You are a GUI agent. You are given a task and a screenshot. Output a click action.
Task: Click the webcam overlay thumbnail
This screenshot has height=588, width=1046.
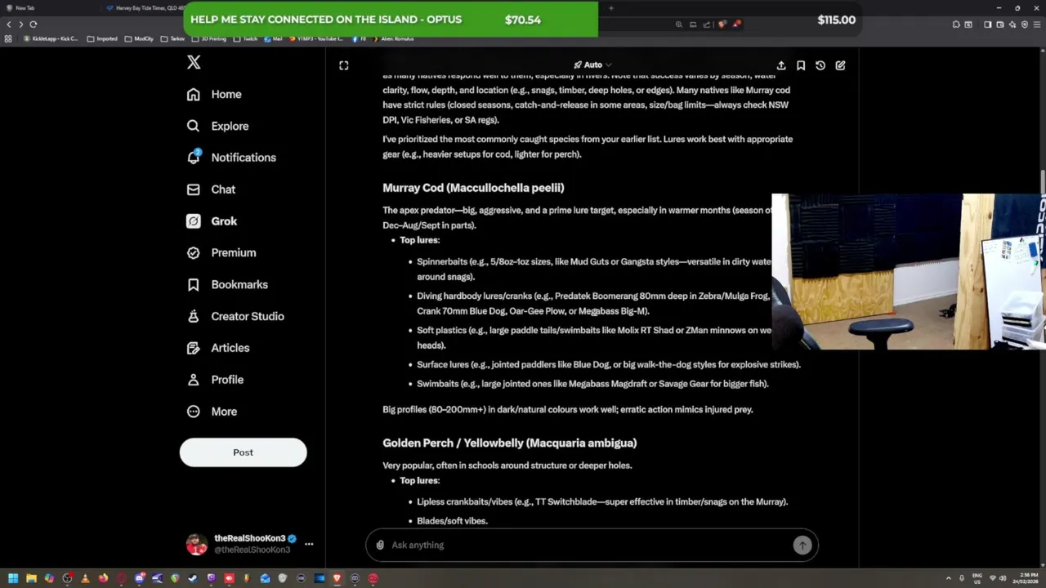[x=908, y=271]
